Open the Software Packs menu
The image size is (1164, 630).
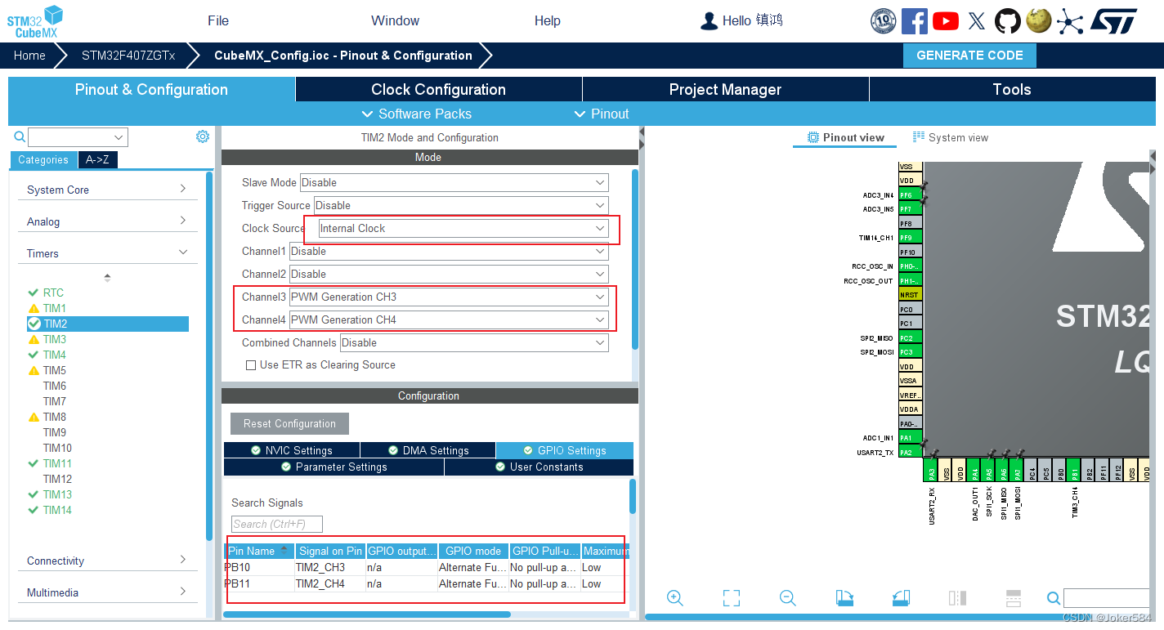(x=416, y=114)
